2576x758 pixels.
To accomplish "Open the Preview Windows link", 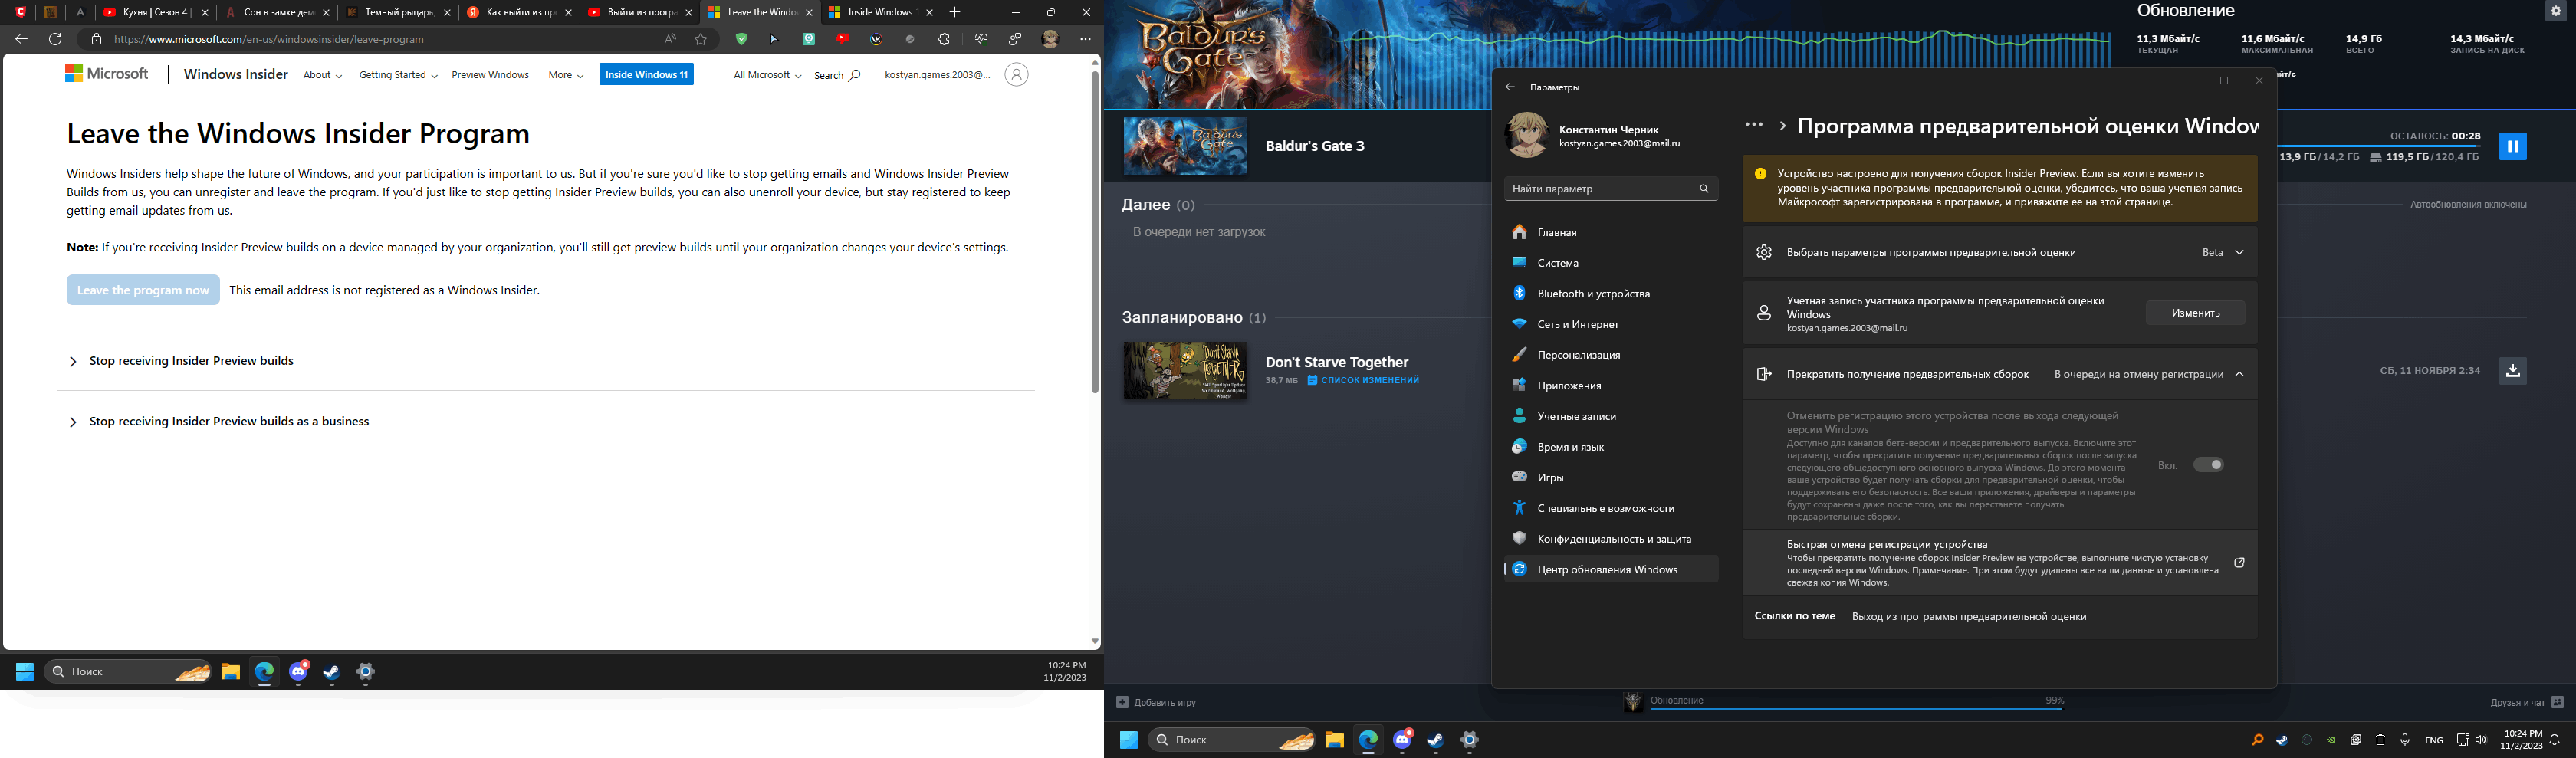I will pos(490,75).
